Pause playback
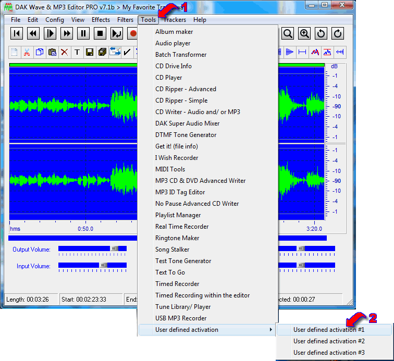The height and width of the screenshot is (361, 394). coord(83,34)
